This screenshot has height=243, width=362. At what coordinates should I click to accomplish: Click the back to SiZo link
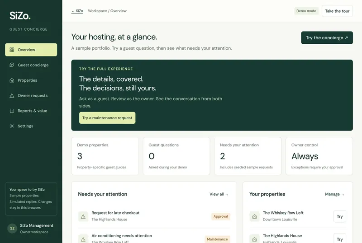(x=77, y=11)
